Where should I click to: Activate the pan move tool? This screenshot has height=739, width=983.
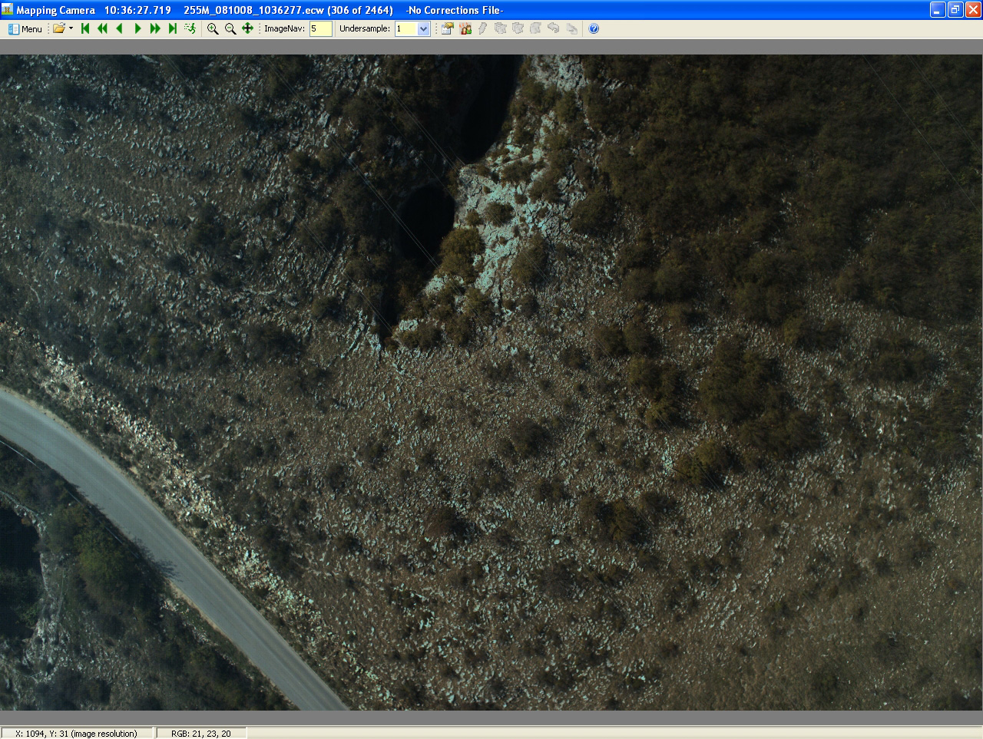(x=247, y=28)
